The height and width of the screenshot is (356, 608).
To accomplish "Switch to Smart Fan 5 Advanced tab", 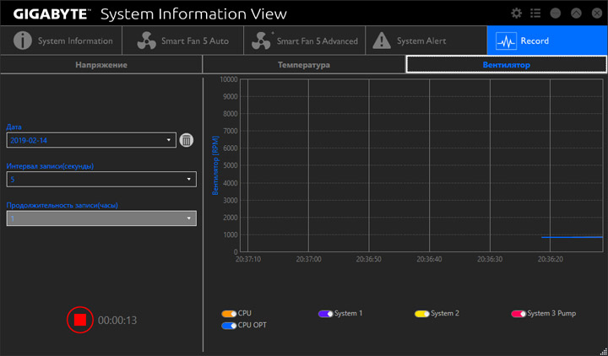I will [304, 40].
